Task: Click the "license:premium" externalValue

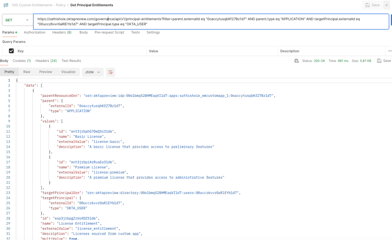Action: [109, 172]
